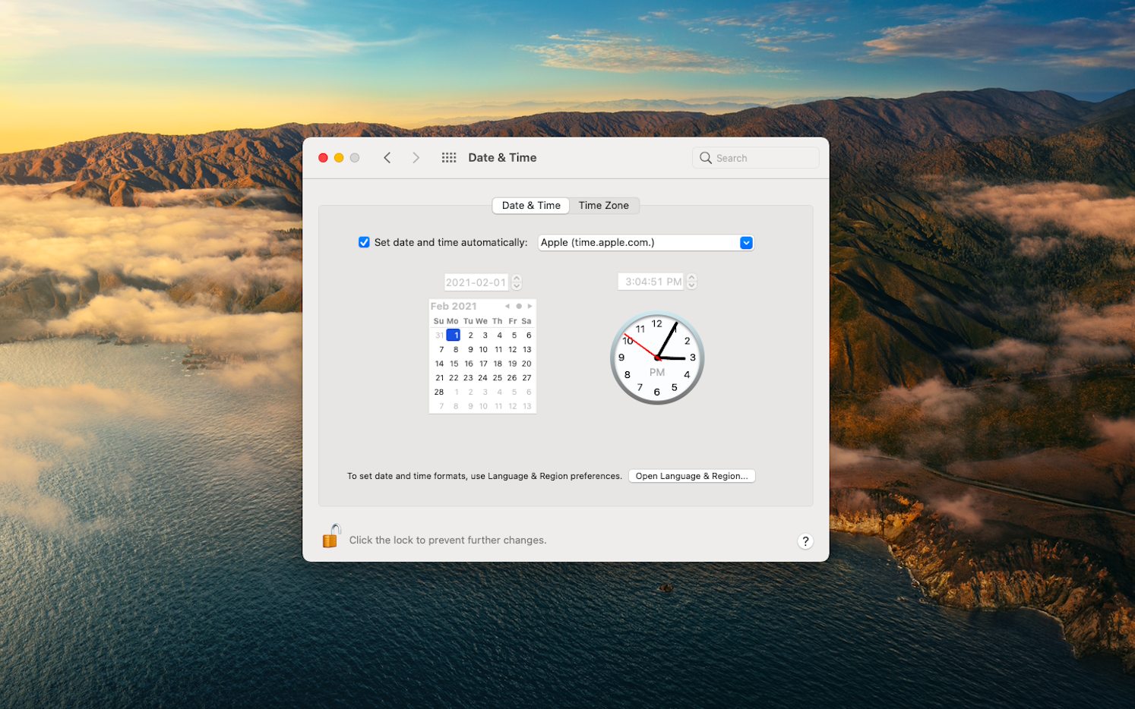Click Open Language & Region button
This screenshot has height=709, width=1135.
click(691, 475)
